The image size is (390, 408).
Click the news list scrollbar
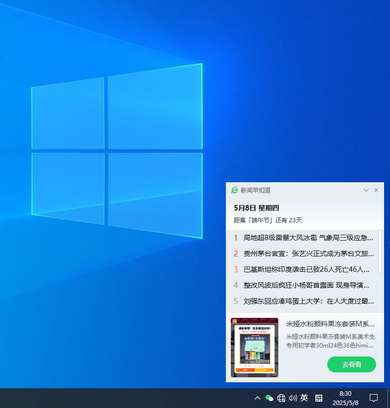coord(380,252)
